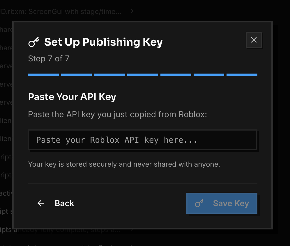Expand chevron of the 'already fully complete' row

132,230
